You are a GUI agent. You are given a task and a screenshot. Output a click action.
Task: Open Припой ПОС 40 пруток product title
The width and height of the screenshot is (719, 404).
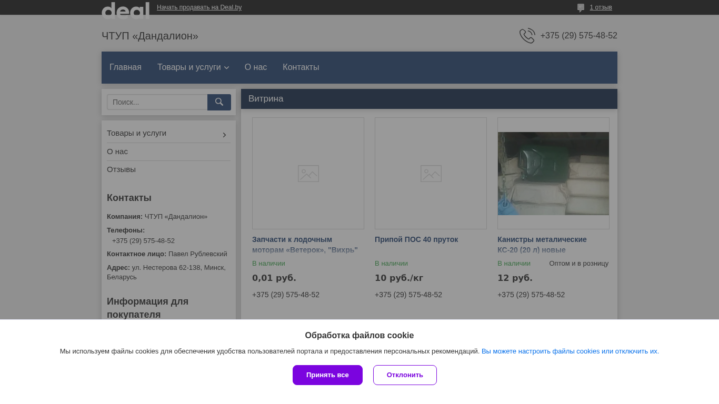tap(416, 239)
